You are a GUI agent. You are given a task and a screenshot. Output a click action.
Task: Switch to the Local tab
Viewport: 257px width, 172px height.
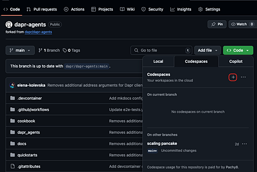(158, 62)
